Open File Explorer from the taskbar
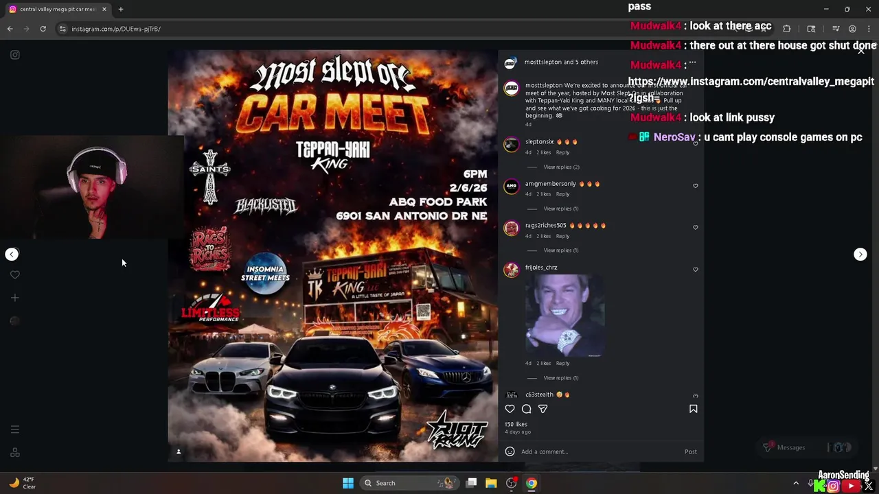879x494 pixels. [x=491, y=483]
